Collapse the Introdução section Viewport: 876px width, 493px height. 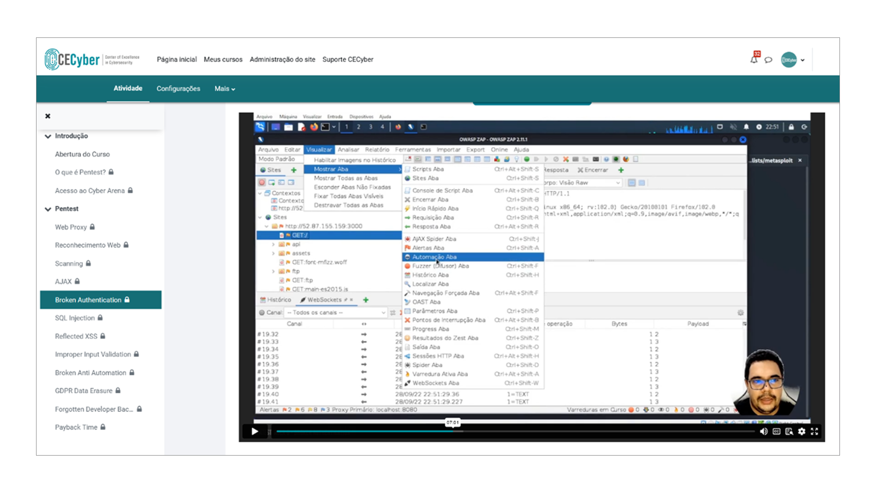(48, 136)
